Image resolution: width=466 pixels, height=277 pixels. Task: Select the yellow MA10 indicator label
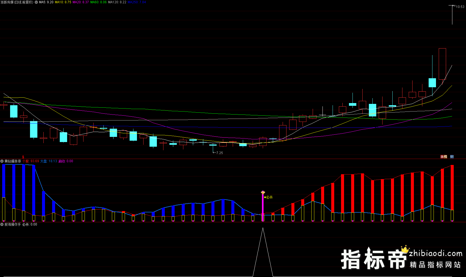pos(63,2)
